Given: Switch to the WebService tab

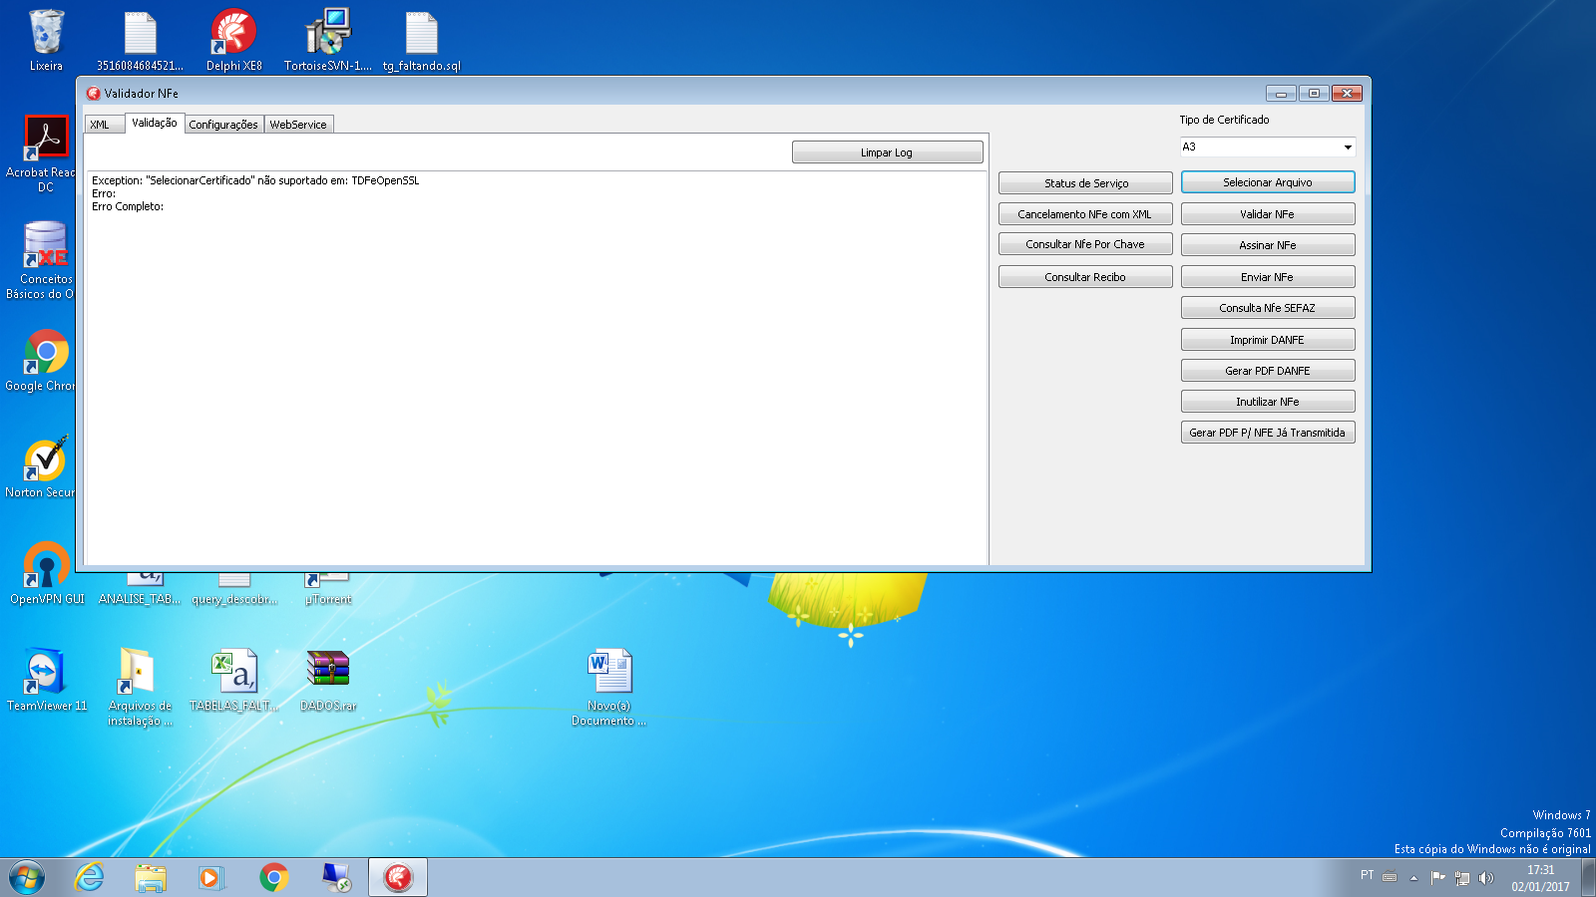Looking at the screenshot, I should pos(298,125).
